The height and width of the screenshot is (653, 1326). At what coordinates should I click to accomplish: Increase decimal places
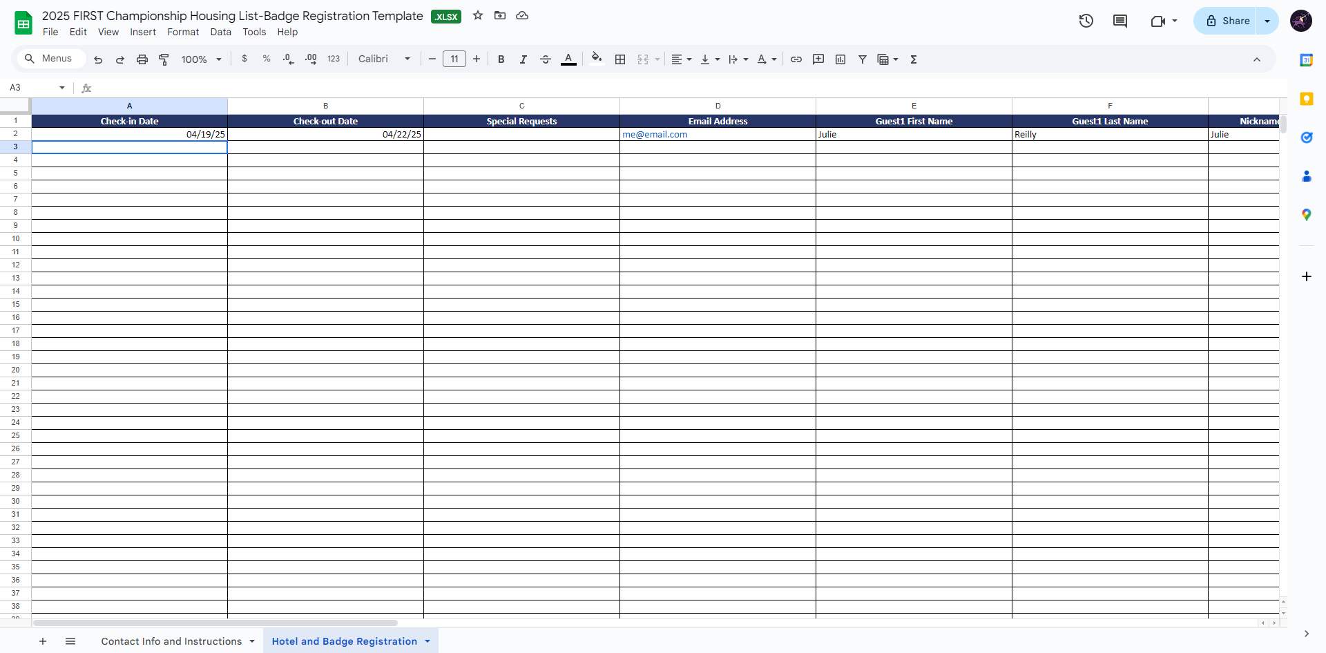pos(311,59)
